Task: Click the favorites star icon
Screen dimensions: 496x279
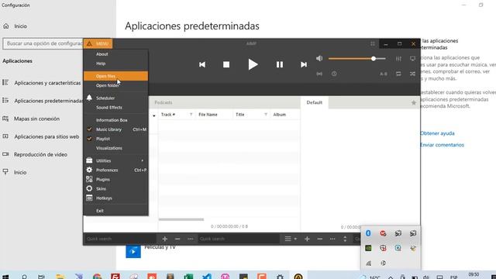Action: pyautogui.click(x=413, y=102)
